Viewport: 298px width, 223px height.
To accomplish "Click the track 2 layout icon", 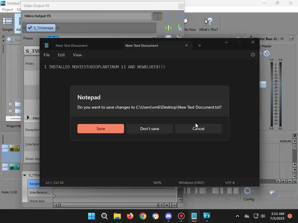I will pos(5,167).
